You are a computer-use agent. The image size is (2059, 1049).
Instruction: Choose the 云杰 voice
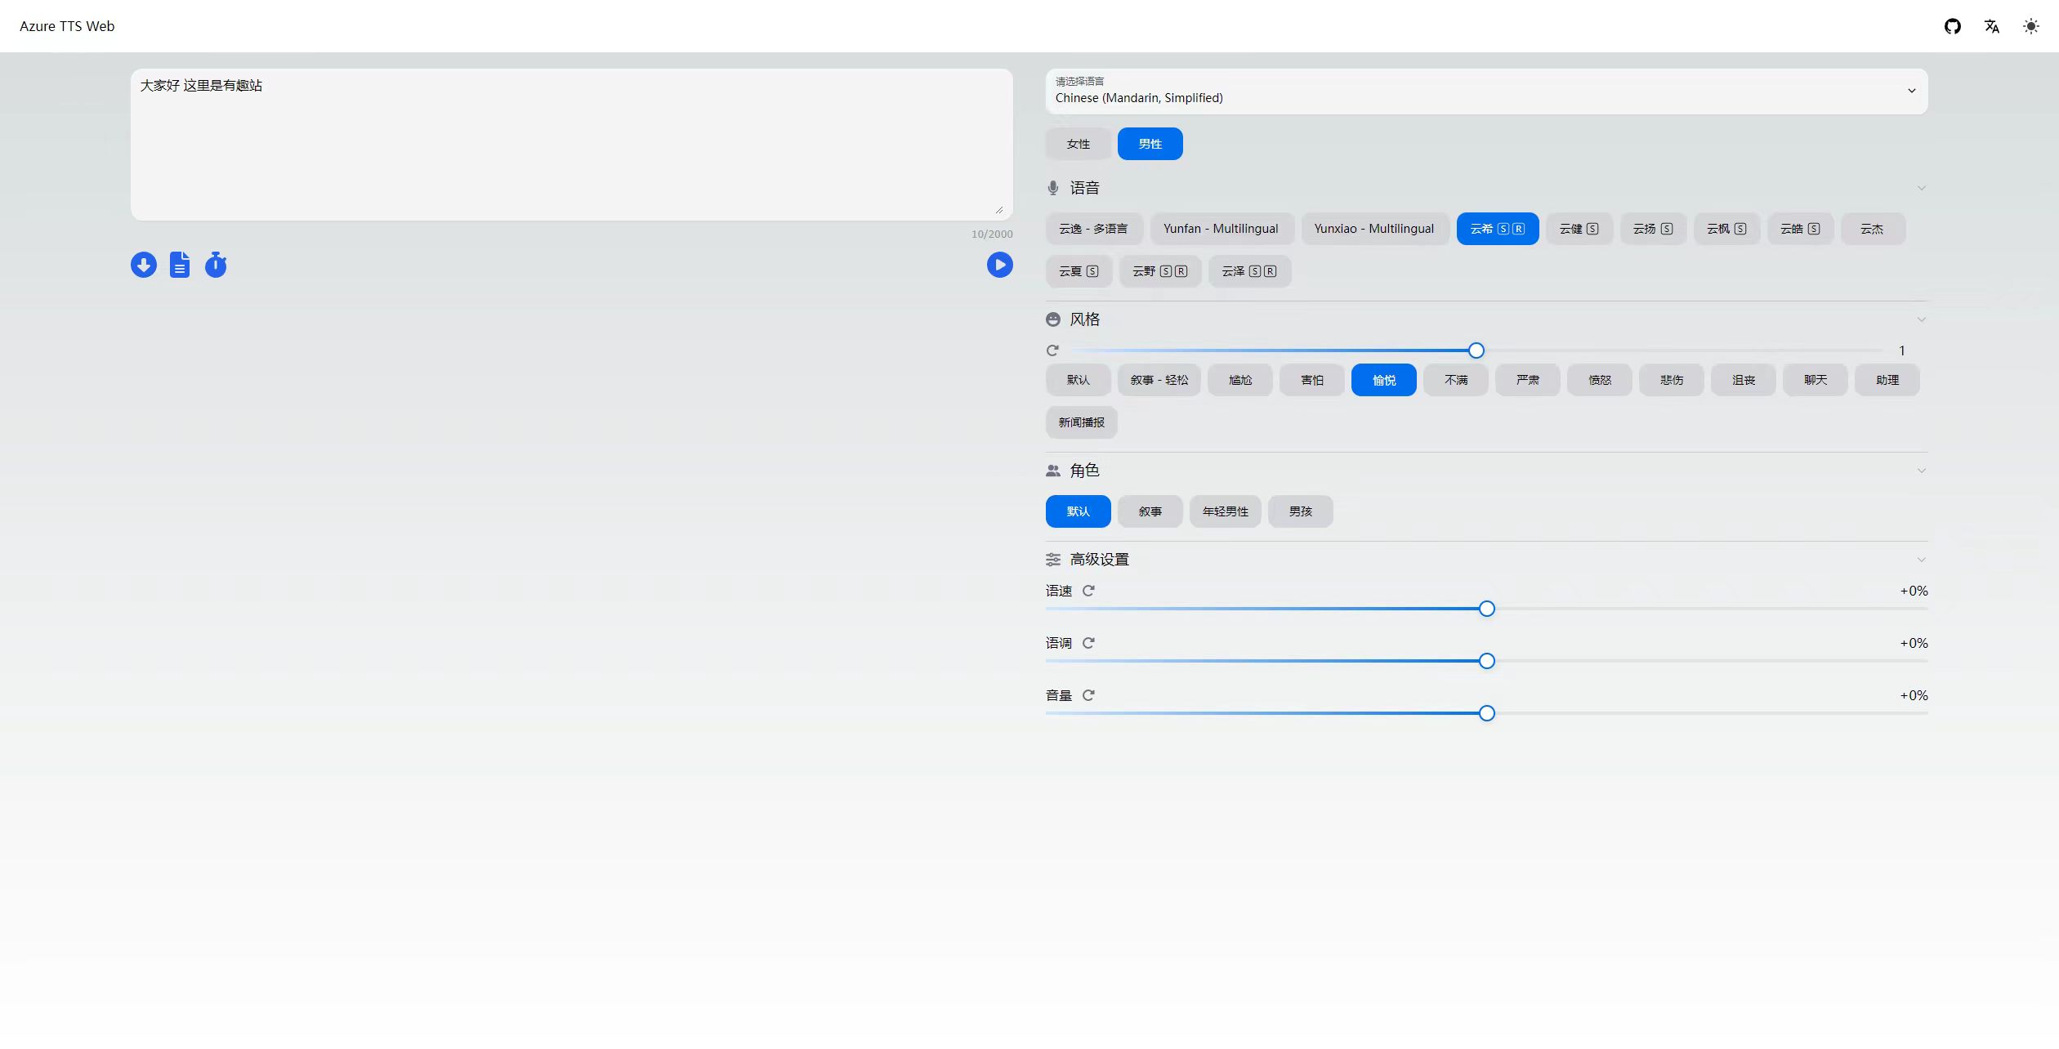pyautogui.click(x=1874, y=229)
